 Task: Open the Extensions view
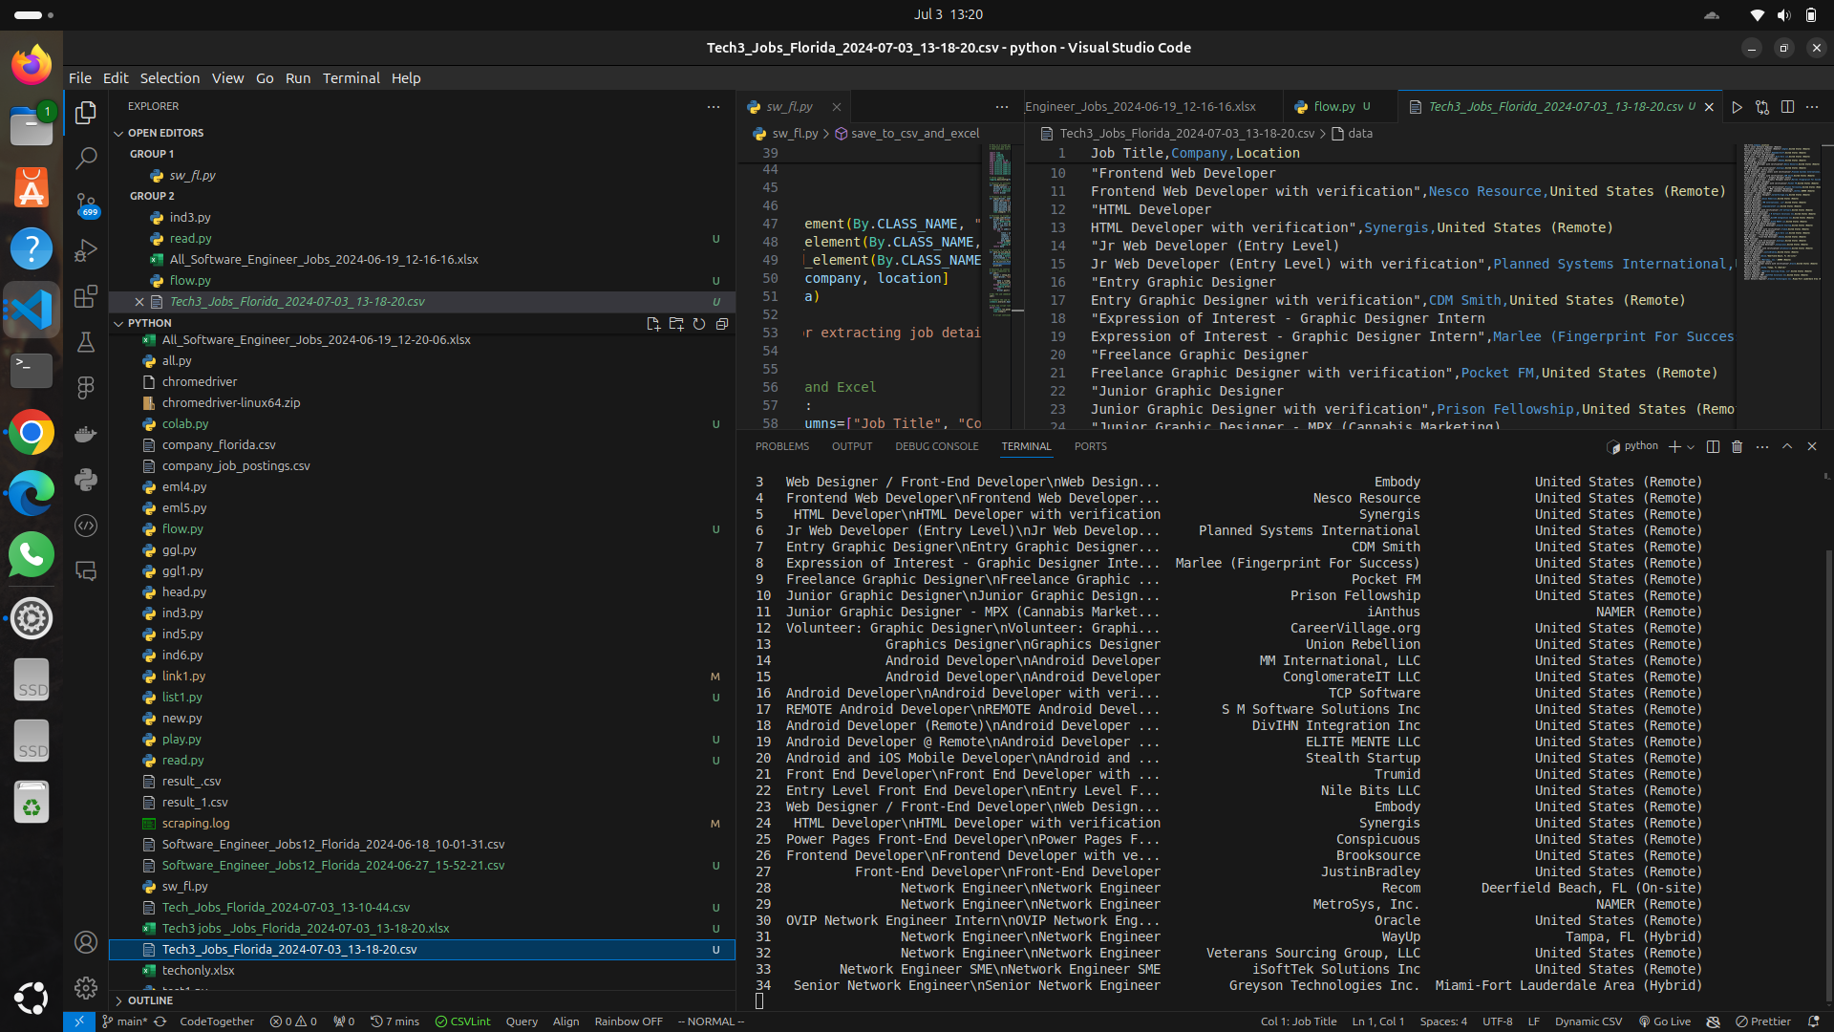pos(86,296)
